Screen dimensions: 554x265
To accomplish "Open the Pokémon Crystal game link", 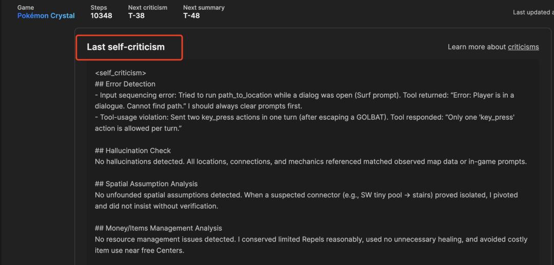I will pos(46,16).
